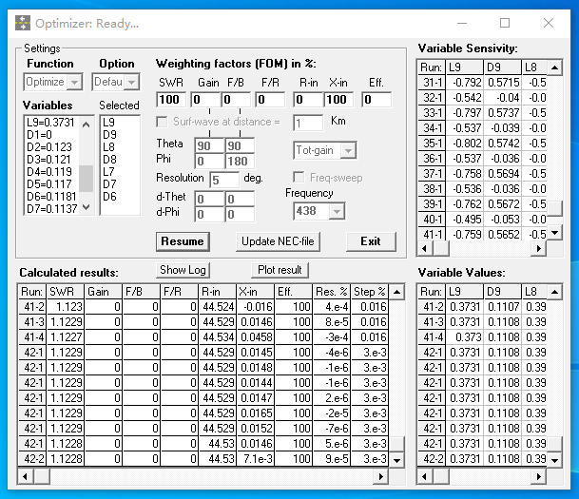Select run 42-2 row in Calculated results

pos(203,459)
